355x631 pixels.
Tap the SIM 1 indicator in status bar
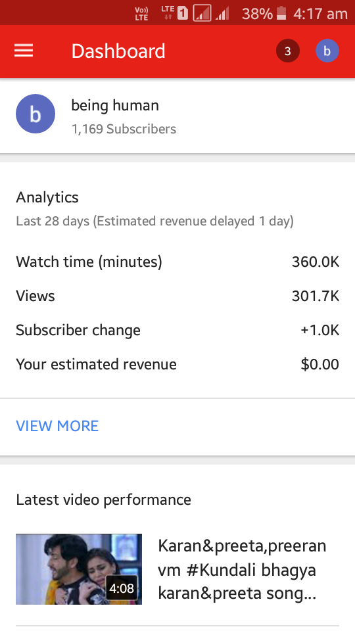pos(183,14)
